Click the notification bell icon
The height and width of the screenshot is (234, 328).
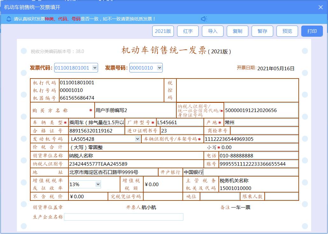(x=9, y=19)
